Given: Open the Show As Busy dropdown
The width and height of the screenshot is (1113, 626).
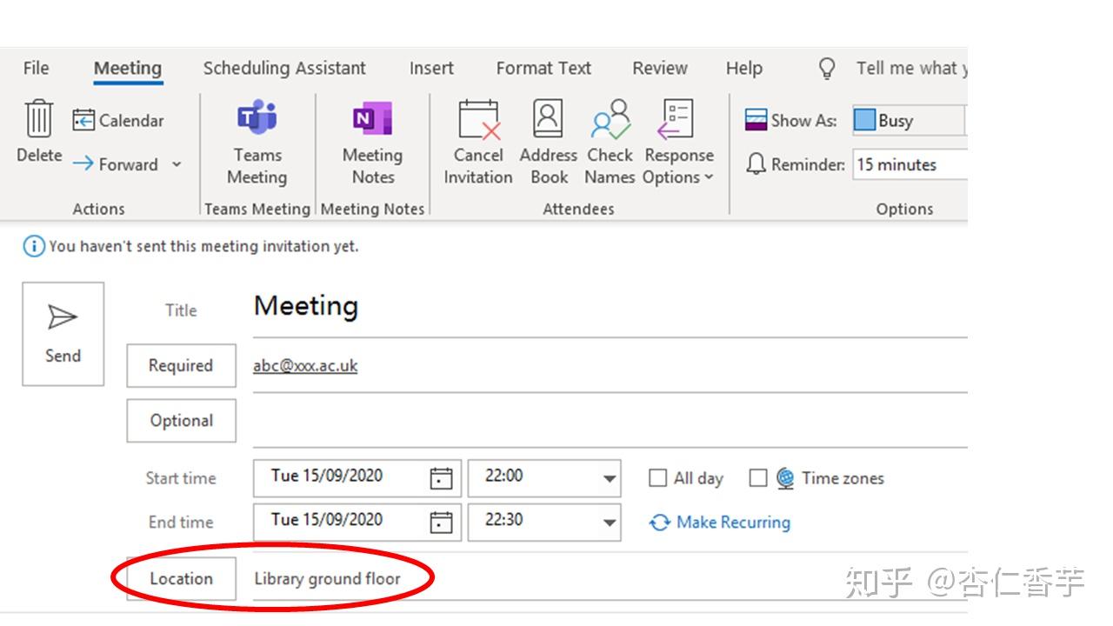Looking at the screenshot, I should (x=910, y=121).
